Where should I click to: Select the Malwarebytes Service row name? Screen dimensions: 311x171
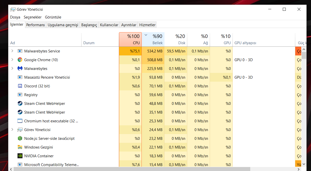[42, 51]
